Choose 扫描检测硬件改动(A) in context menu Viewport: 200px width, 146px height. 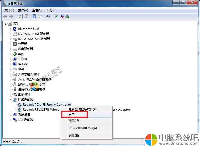pyautogui.click(x=86, y=128)
